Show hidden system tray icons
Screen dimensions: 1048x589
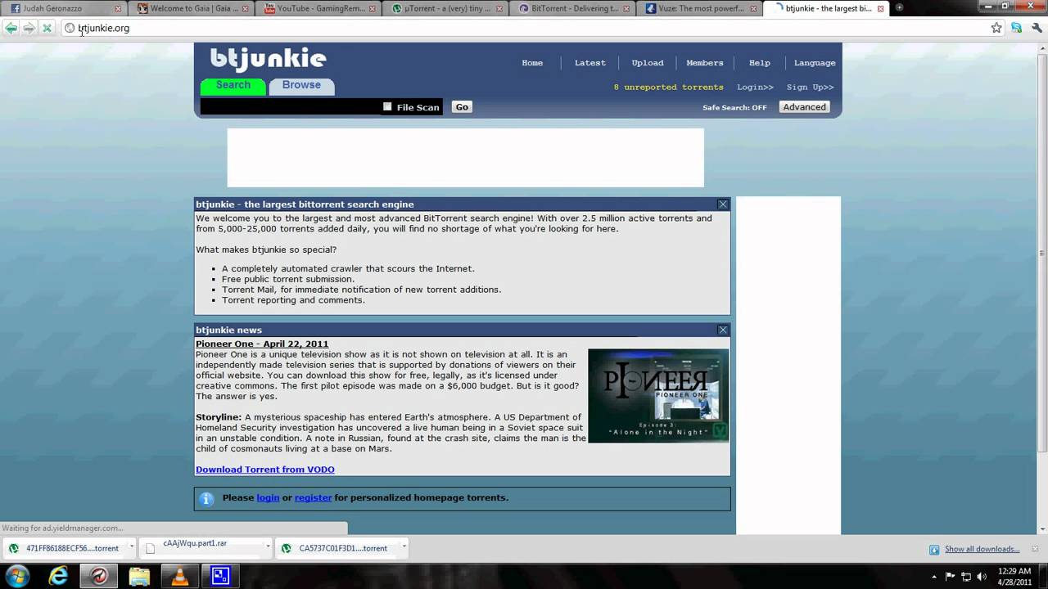tap(935, 576)
